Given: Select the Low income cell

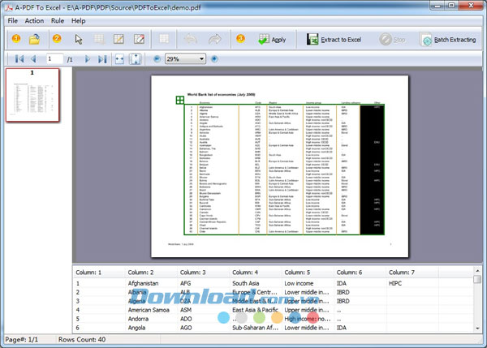Looking at the screenshot, I should point(299,283).
